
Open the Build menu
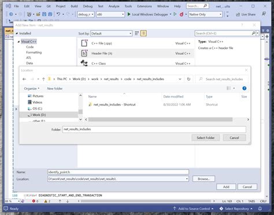pyautogui.click(x=74, y=6)
